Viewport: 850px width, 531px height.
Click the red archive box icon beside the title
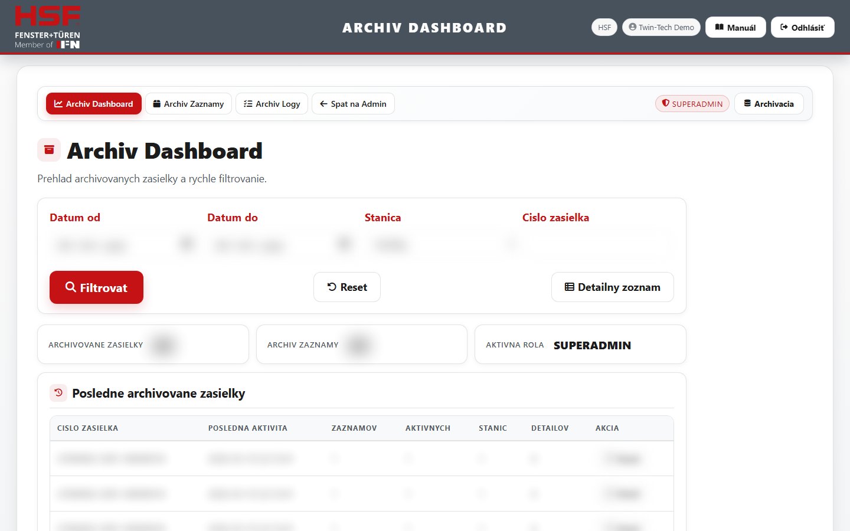point(49,150)
